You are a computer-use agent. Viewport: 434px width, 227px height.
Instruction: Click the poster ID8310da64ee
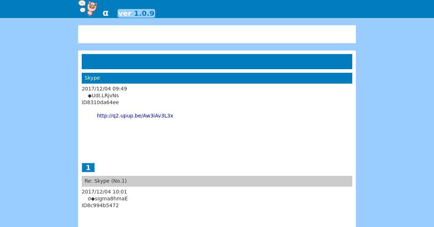tap(100, 102)
